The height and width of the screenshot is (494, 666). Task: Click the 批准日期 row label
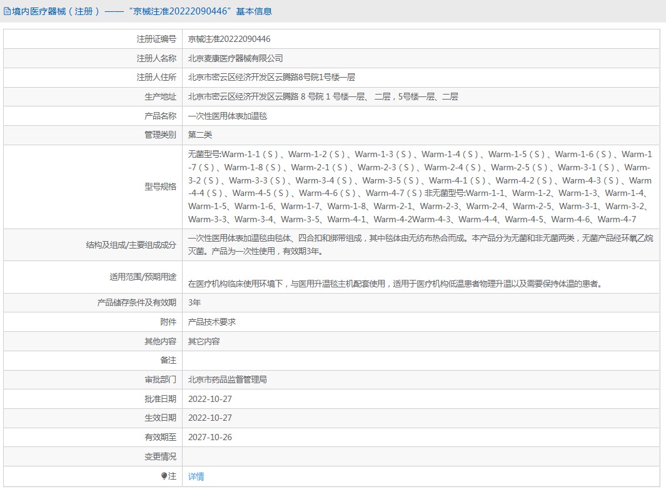coord(160,399)
